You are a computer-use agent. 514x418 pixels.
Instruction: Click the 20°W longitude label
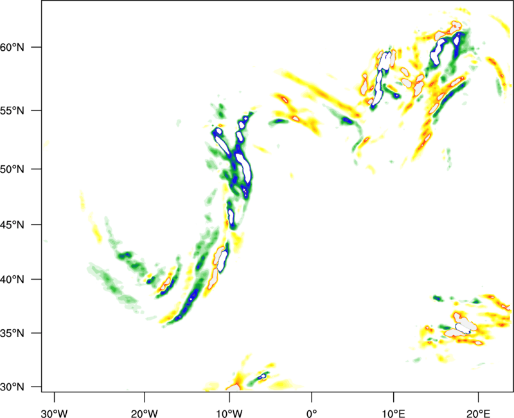tap(144, 413)
